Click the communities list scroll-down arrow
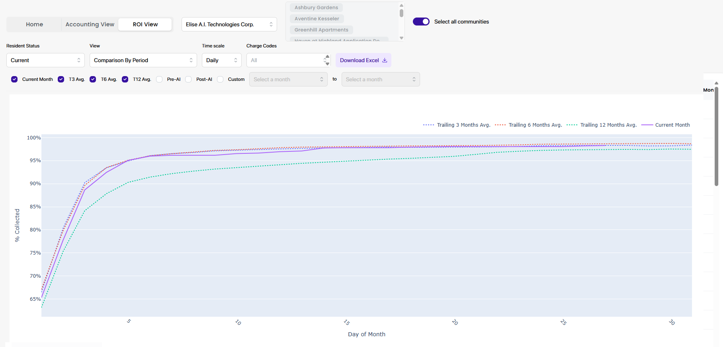 pos(401,38)
